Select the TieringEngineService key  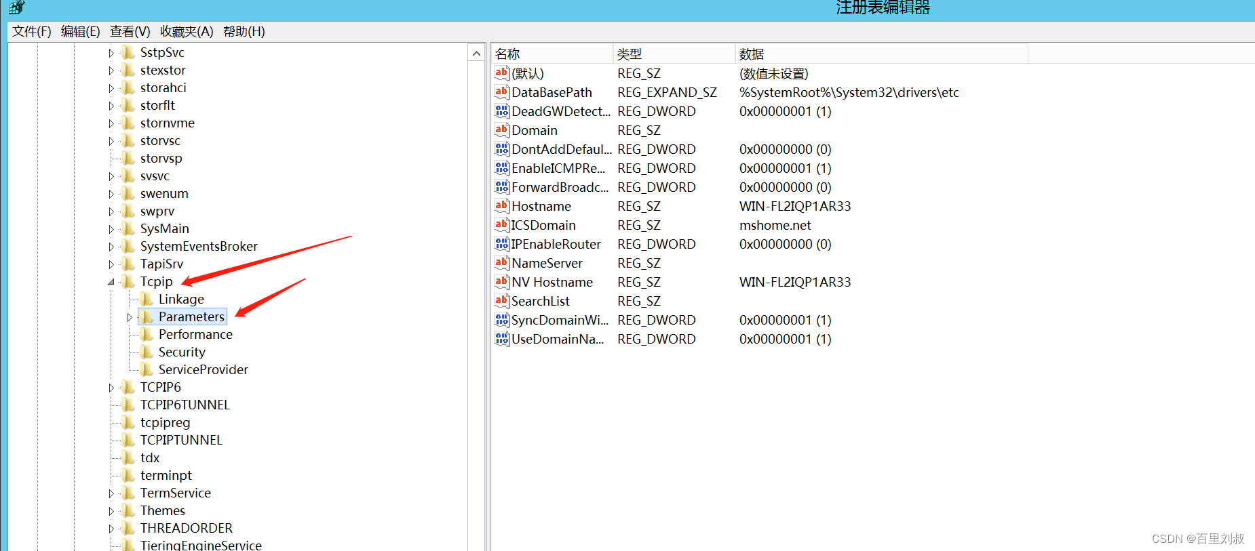(201, 544)
